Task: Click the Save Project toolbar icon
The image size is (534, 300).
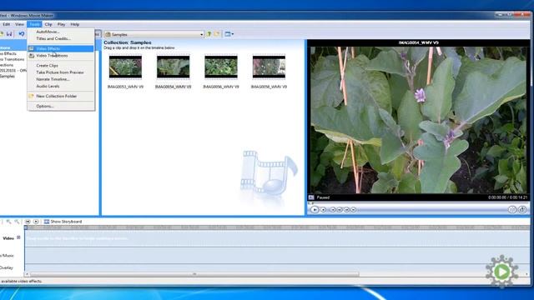Action: pyautogui.click(x=9, y=34)
